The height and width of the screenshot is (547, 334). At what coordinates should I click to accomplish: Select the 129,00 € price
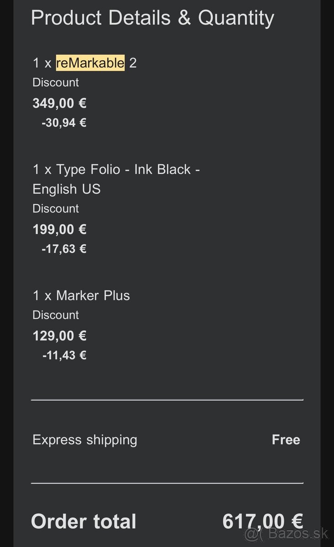click(59, 336)
